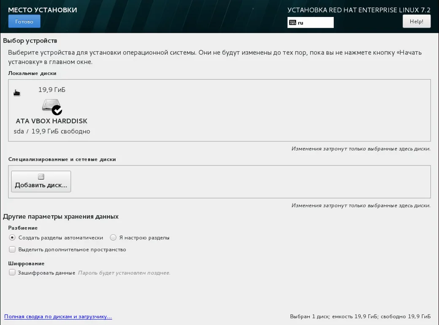Click УСТАНОВКА RED HAT ENTERPRISE LINUX 7.2 title
The width and height of the screenshot is (439, 325).
click(359, 10)
